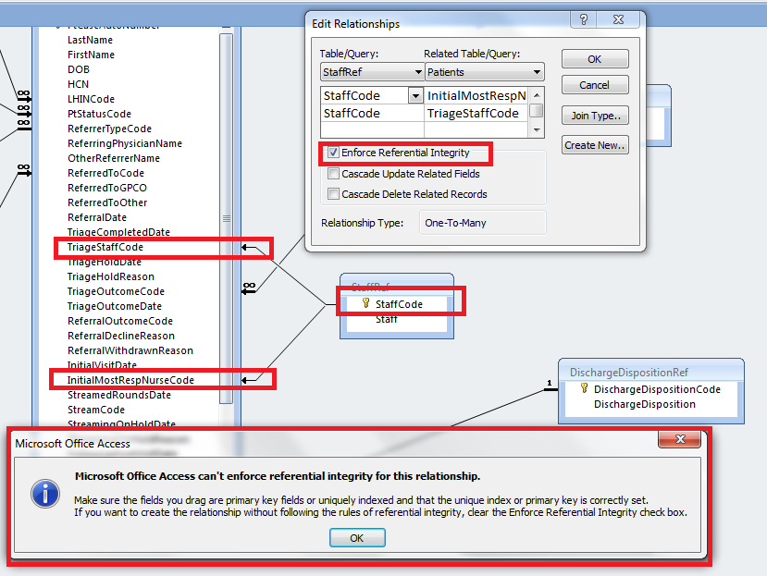This screenshot has width=767, height=576.
Task: Open the Related Table/Query Patients dropdown
Action: pos(537,72)
